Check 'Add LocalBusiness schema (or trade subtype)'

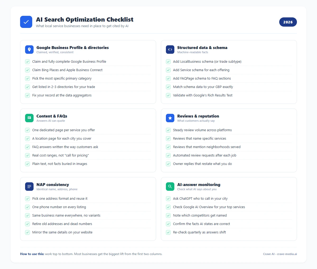(168, 62)
